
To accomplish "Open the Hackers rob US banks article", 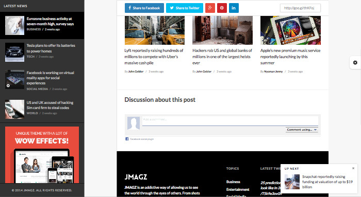I will point(222,57).
